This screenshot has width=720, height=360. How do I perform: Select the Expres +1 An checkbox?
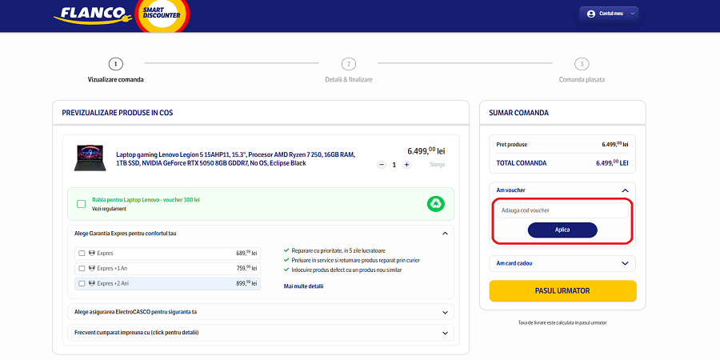pyautogui.click(x=82, y=268)
